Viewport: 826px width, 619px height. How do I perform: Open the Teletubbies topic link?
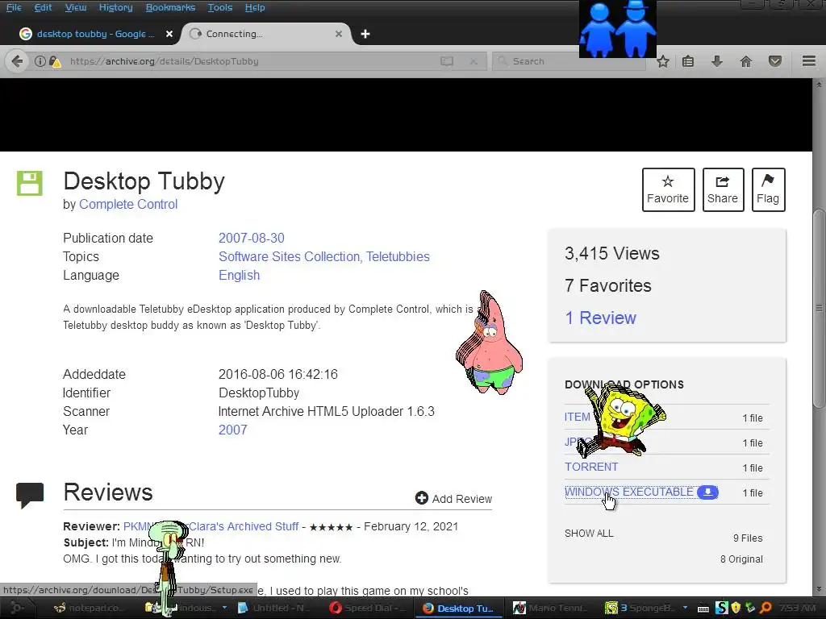coord(398,256)
